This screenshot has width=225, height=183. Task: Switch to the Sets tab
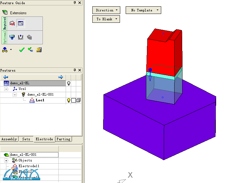point(26,139)
